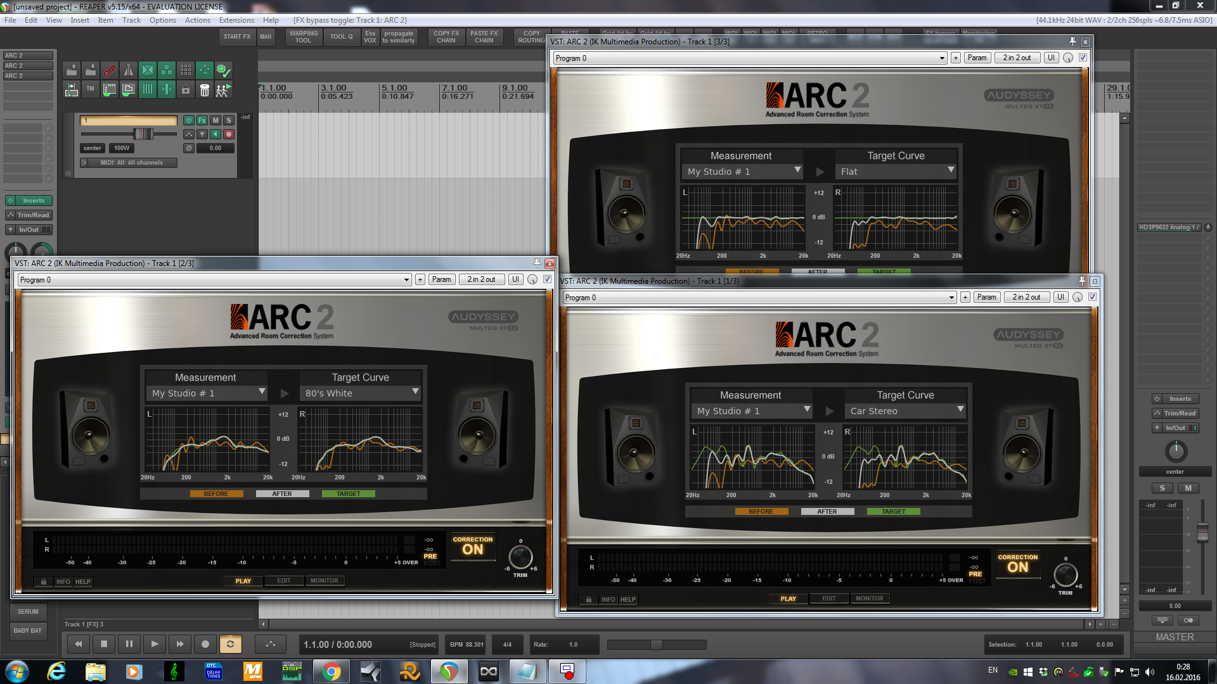The image size is (1217, 684).
Task: Open the 80's White target curve dropdown
Action: pos(360,393)
